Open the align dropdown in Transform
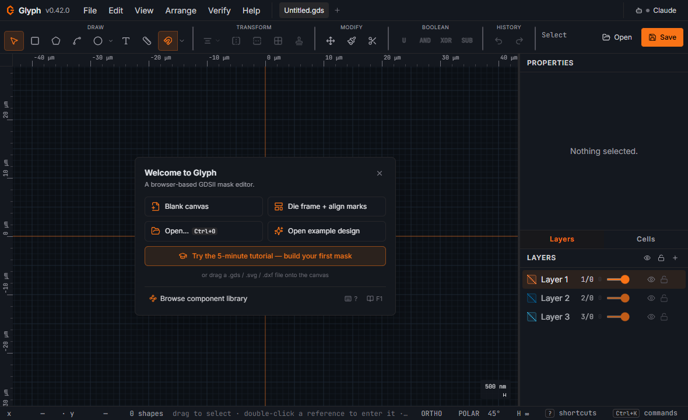688x420 pixels. [211, 41]
